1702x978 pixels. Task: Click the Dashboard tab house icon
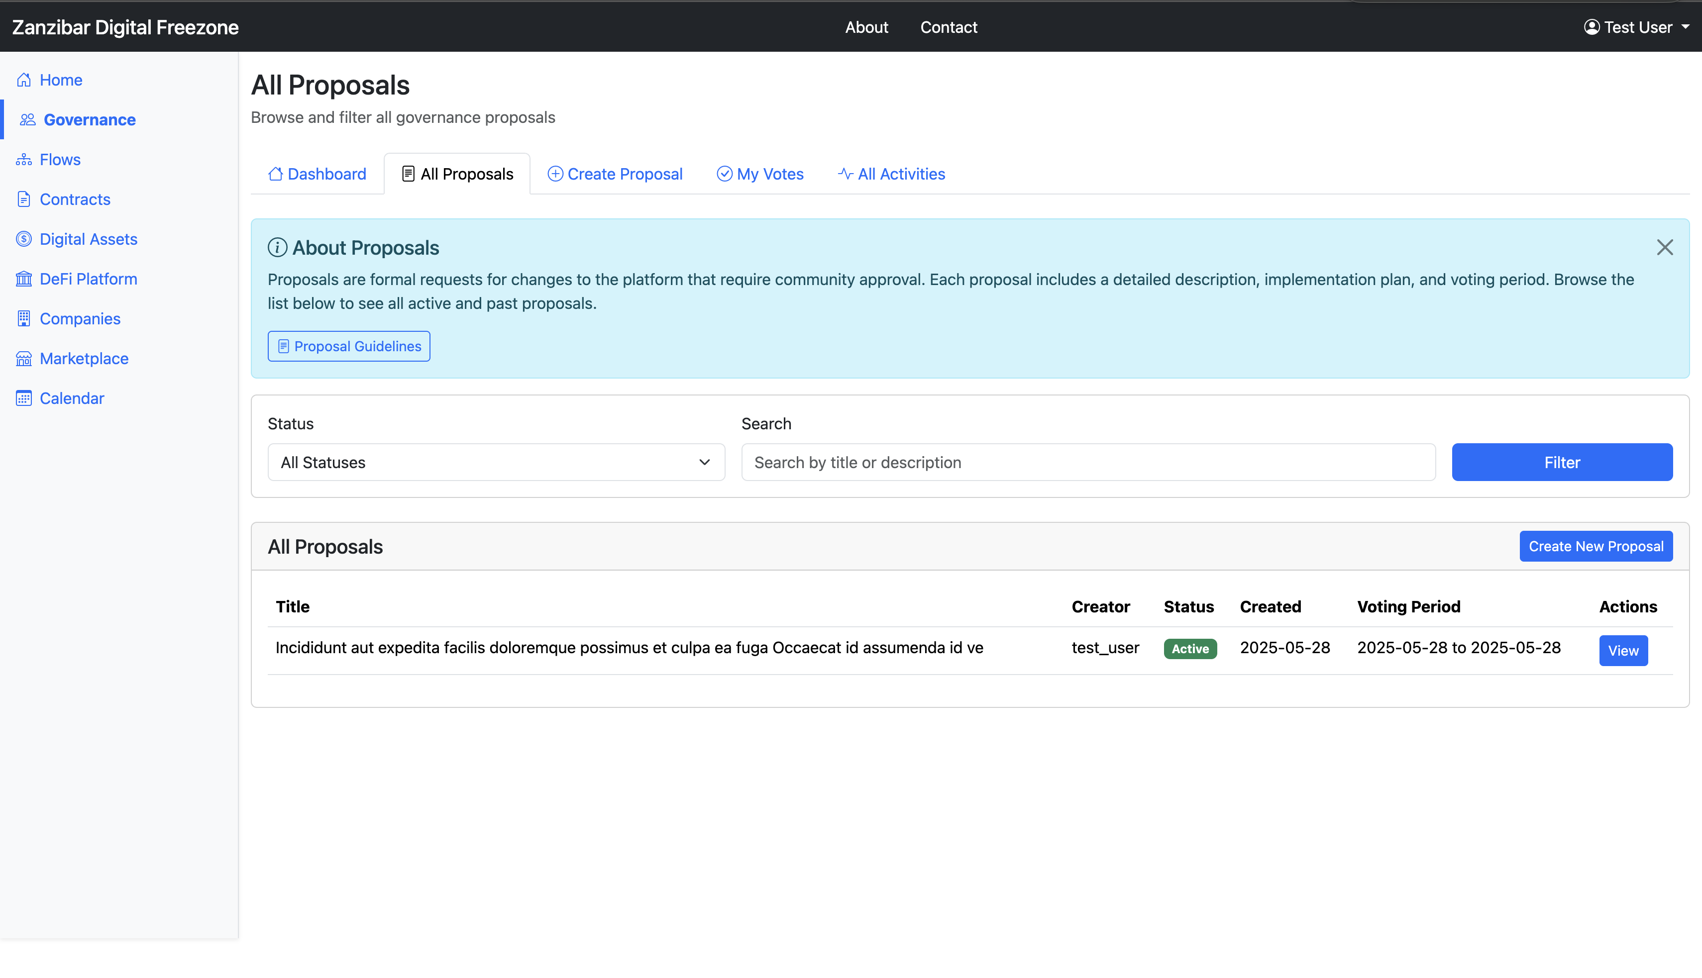tap(276, 174)
